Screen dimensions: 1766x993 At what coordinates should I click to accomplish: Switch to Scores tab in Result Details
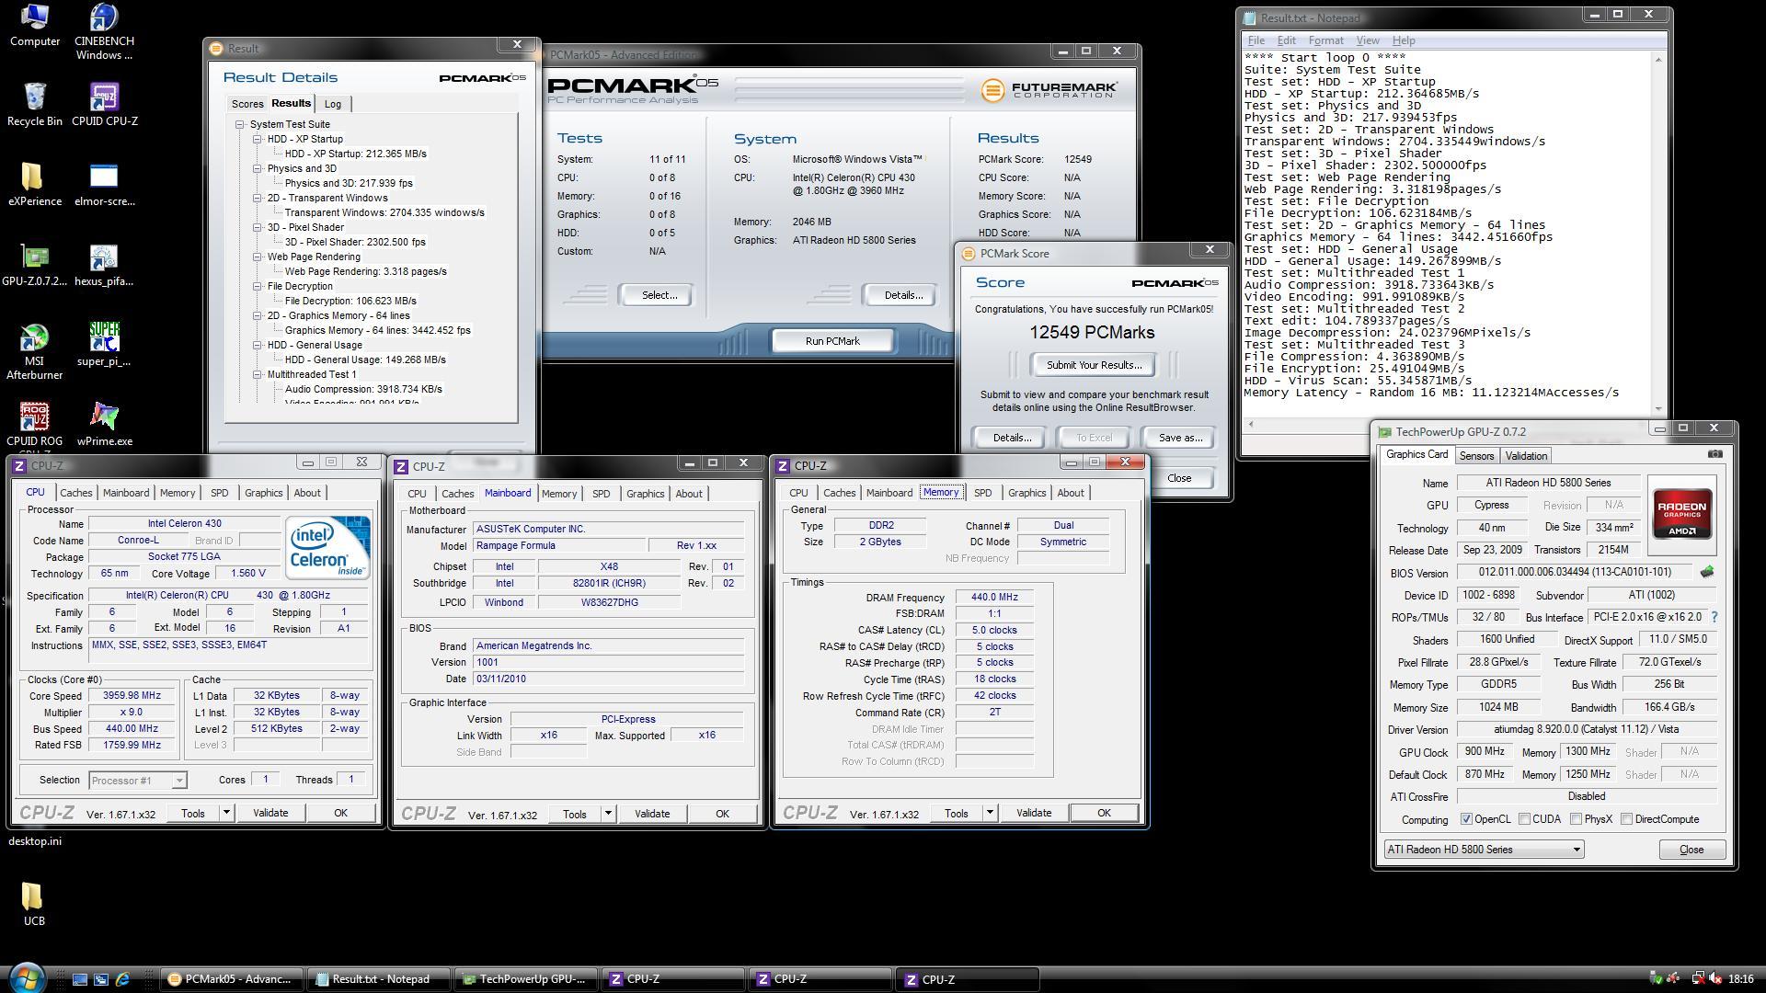tap(247, 104)
